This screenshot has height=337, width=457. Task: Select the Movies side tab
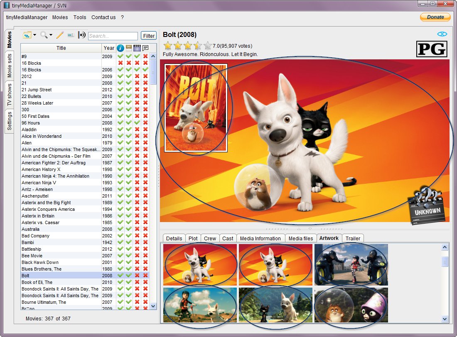[x=10, y=39]
